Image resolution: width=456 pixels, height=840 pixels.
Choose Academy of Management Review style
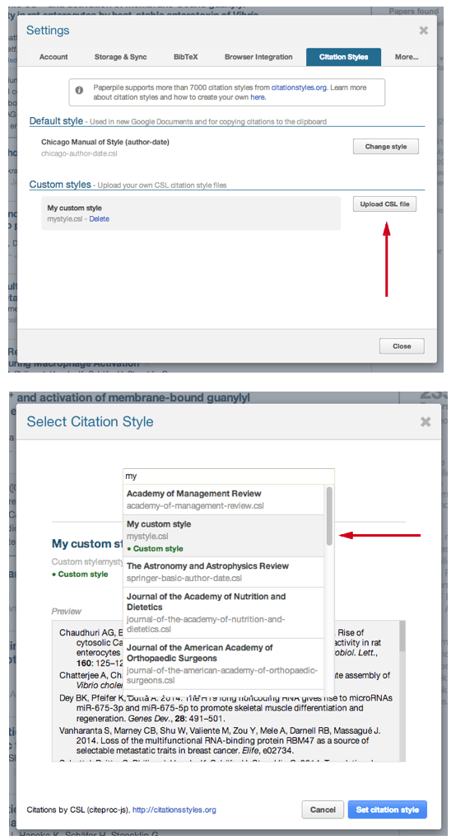[x=224, y=500]
